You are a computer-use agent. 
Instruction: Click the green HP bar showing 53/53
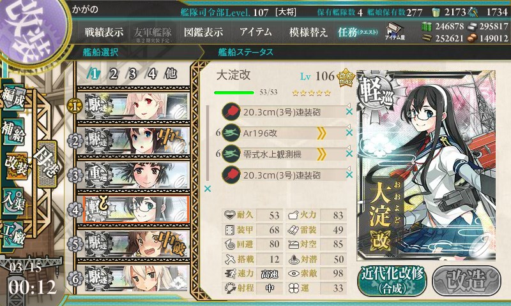pyautogui.click(x=234, y=92)
